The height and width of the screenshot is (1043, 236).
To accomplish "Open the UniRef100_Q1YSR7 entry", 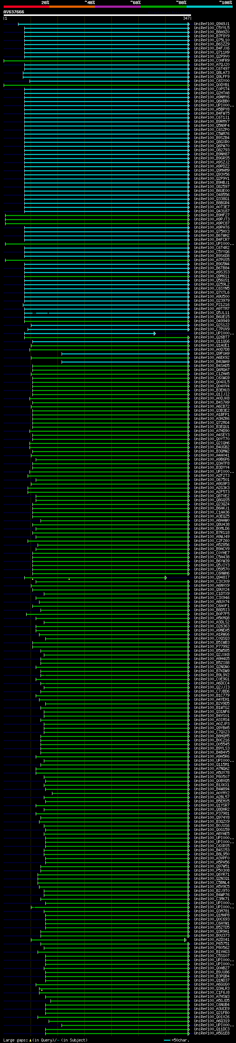I will (x=212, y=805).
